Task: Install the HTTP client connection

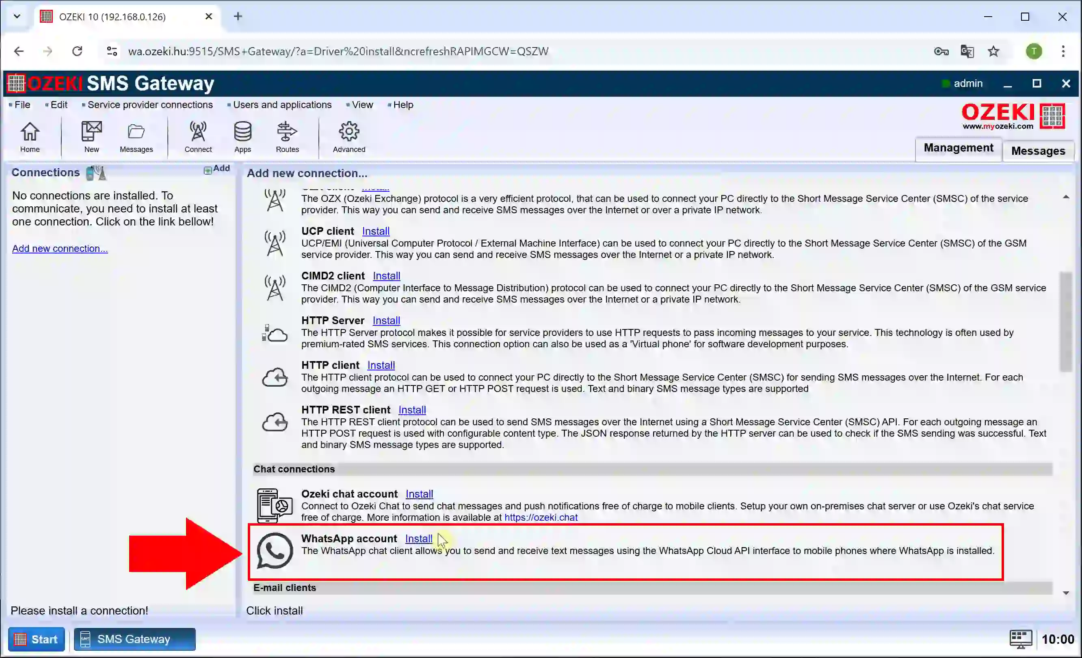Action: pos(381,365)
